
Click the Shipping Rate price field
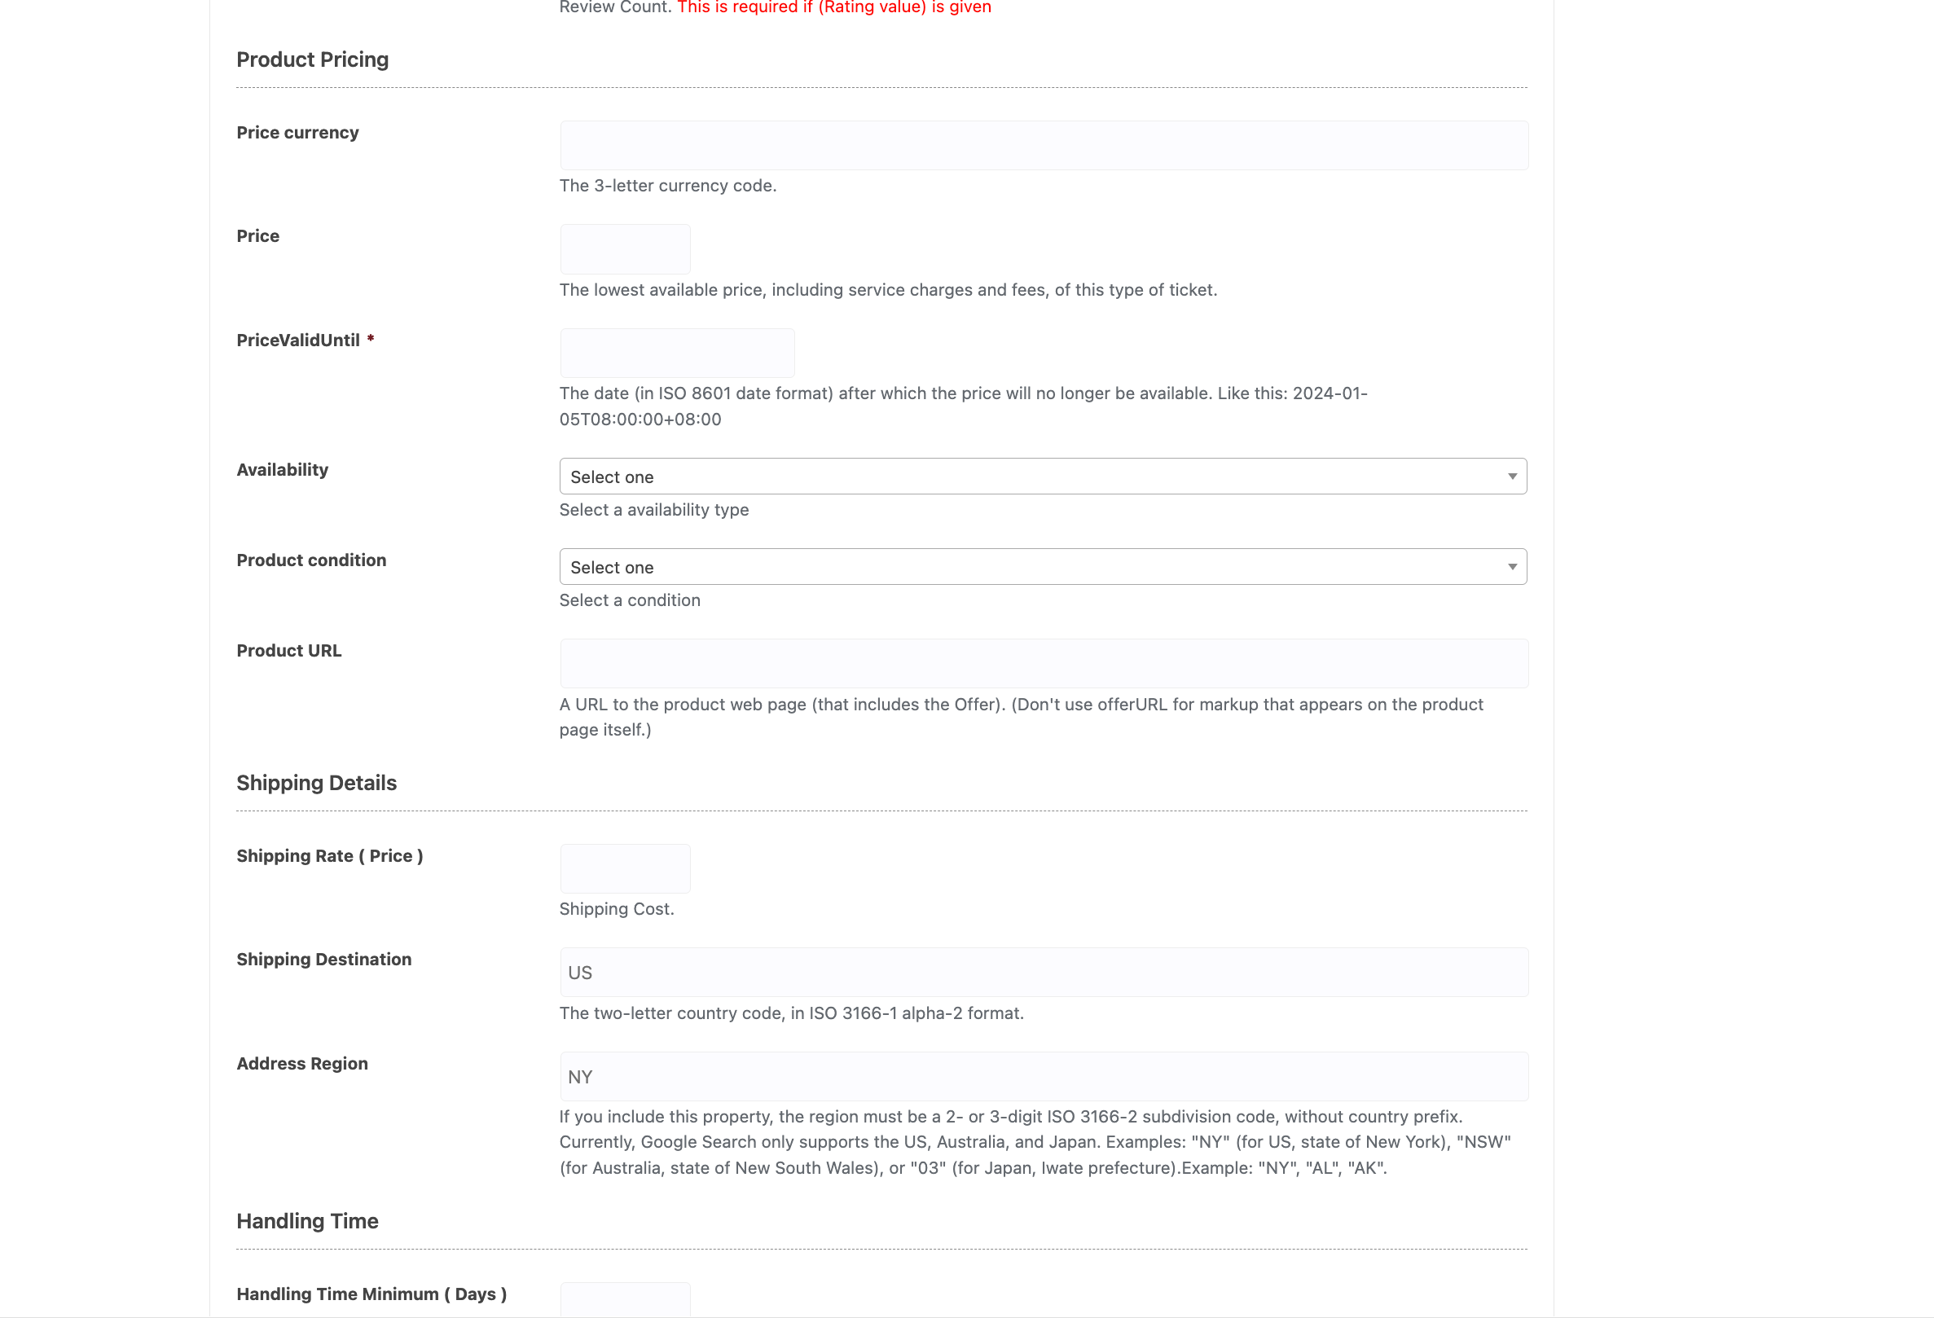(x=625, y=868)
